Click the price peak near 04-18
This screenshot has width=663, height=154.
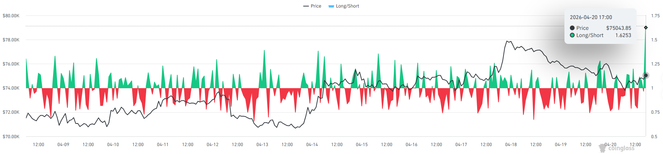click(x=507, y=41)
